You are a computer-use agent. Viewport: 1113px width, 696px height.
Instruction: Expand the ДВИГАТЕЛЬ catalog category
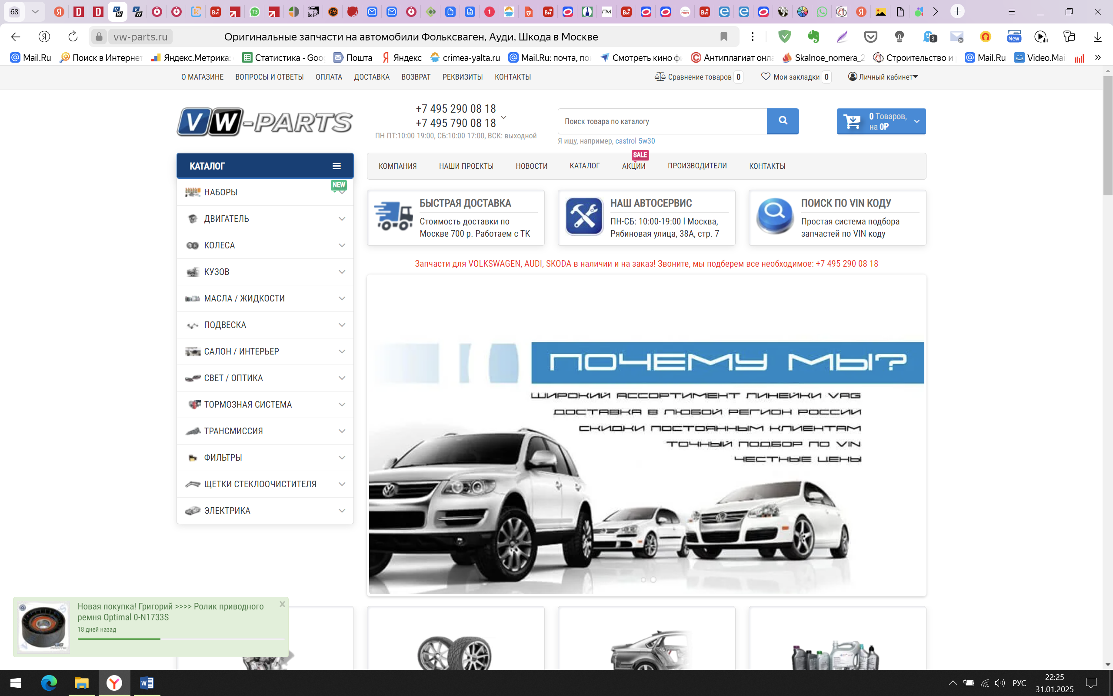[342, 219]
